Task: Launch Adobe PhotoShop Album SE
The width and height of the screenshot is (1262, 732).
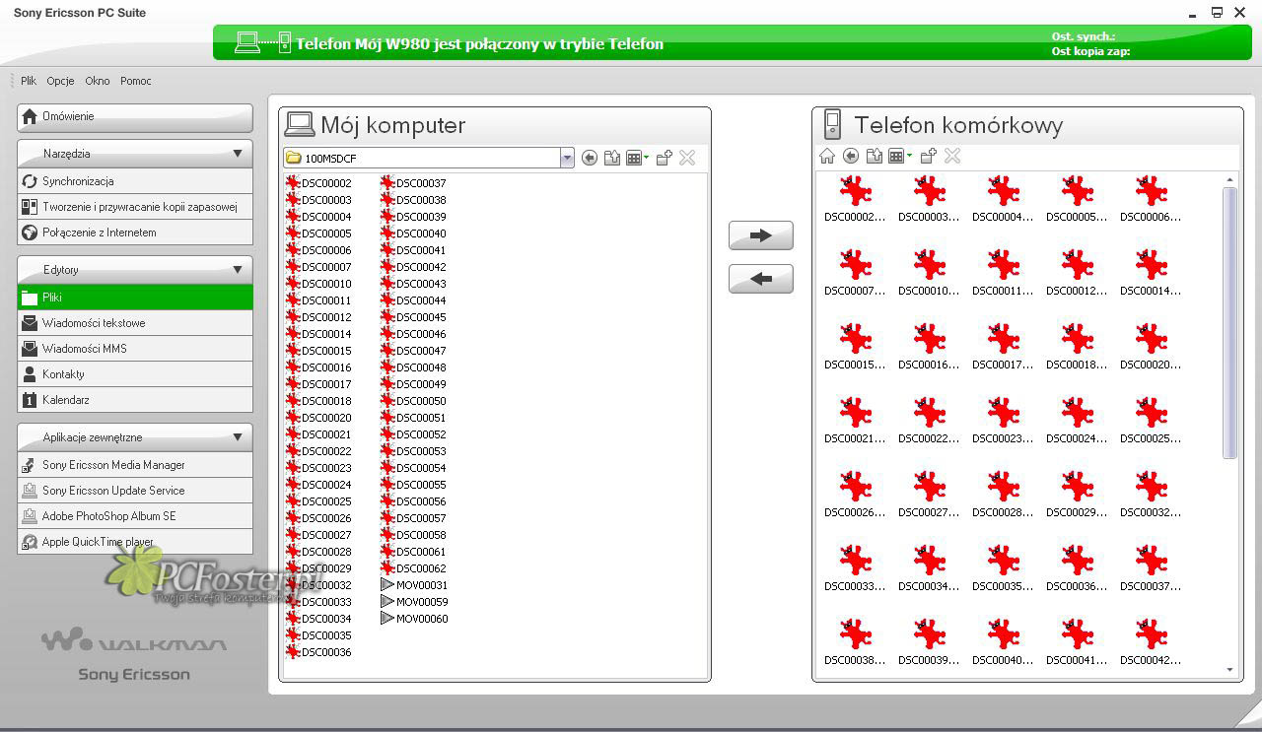Action: (x=135, y=516)
